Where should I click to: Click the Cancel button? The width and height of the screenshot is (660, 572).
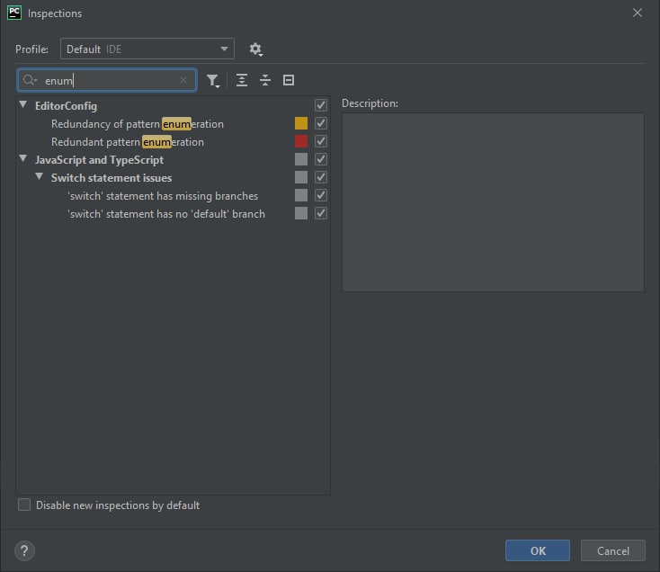tap(613, 550)
